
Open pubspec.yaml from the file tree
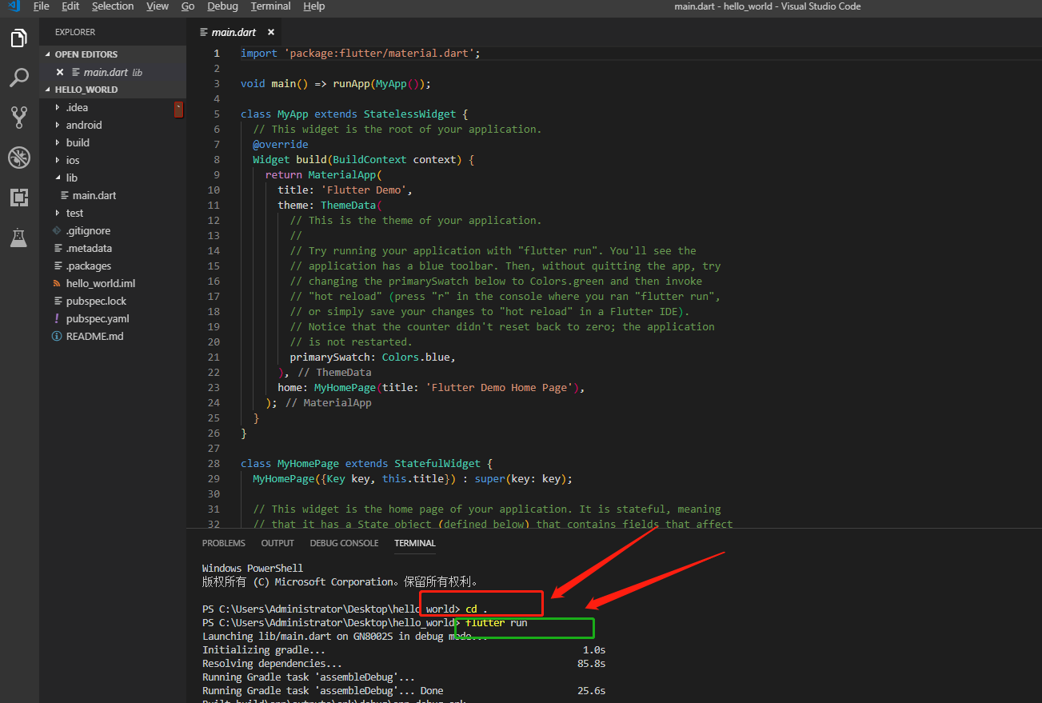(x=97, y=318)
